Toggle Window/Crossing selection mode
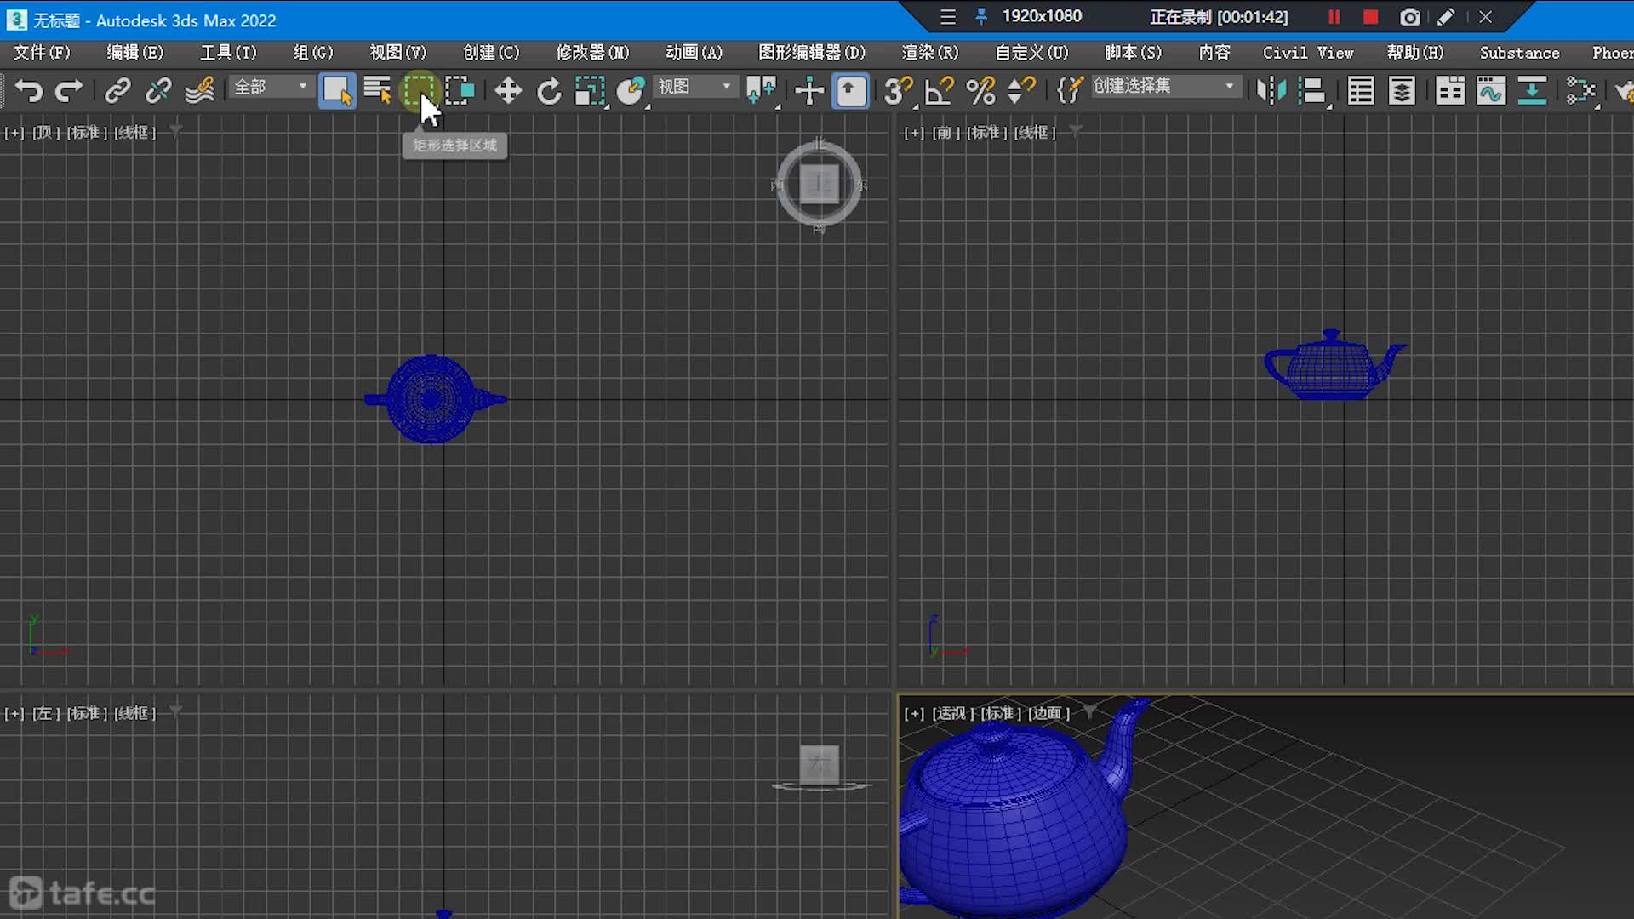Screen dimensions: 1634x919 pos(460,90)
